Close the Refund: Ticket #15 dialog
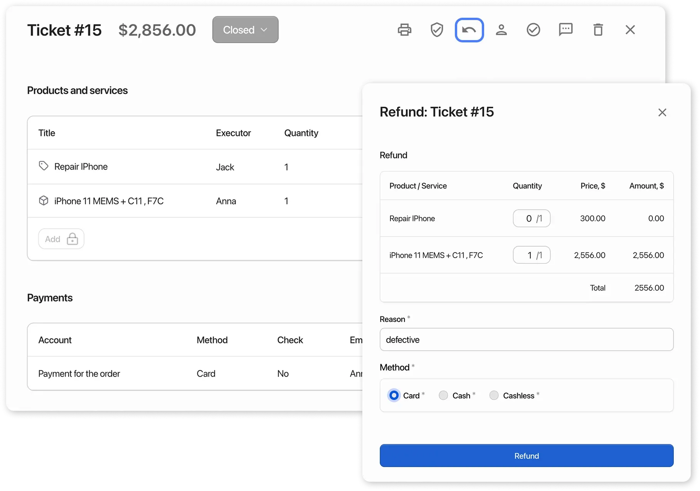 click(x=663, y=112)
